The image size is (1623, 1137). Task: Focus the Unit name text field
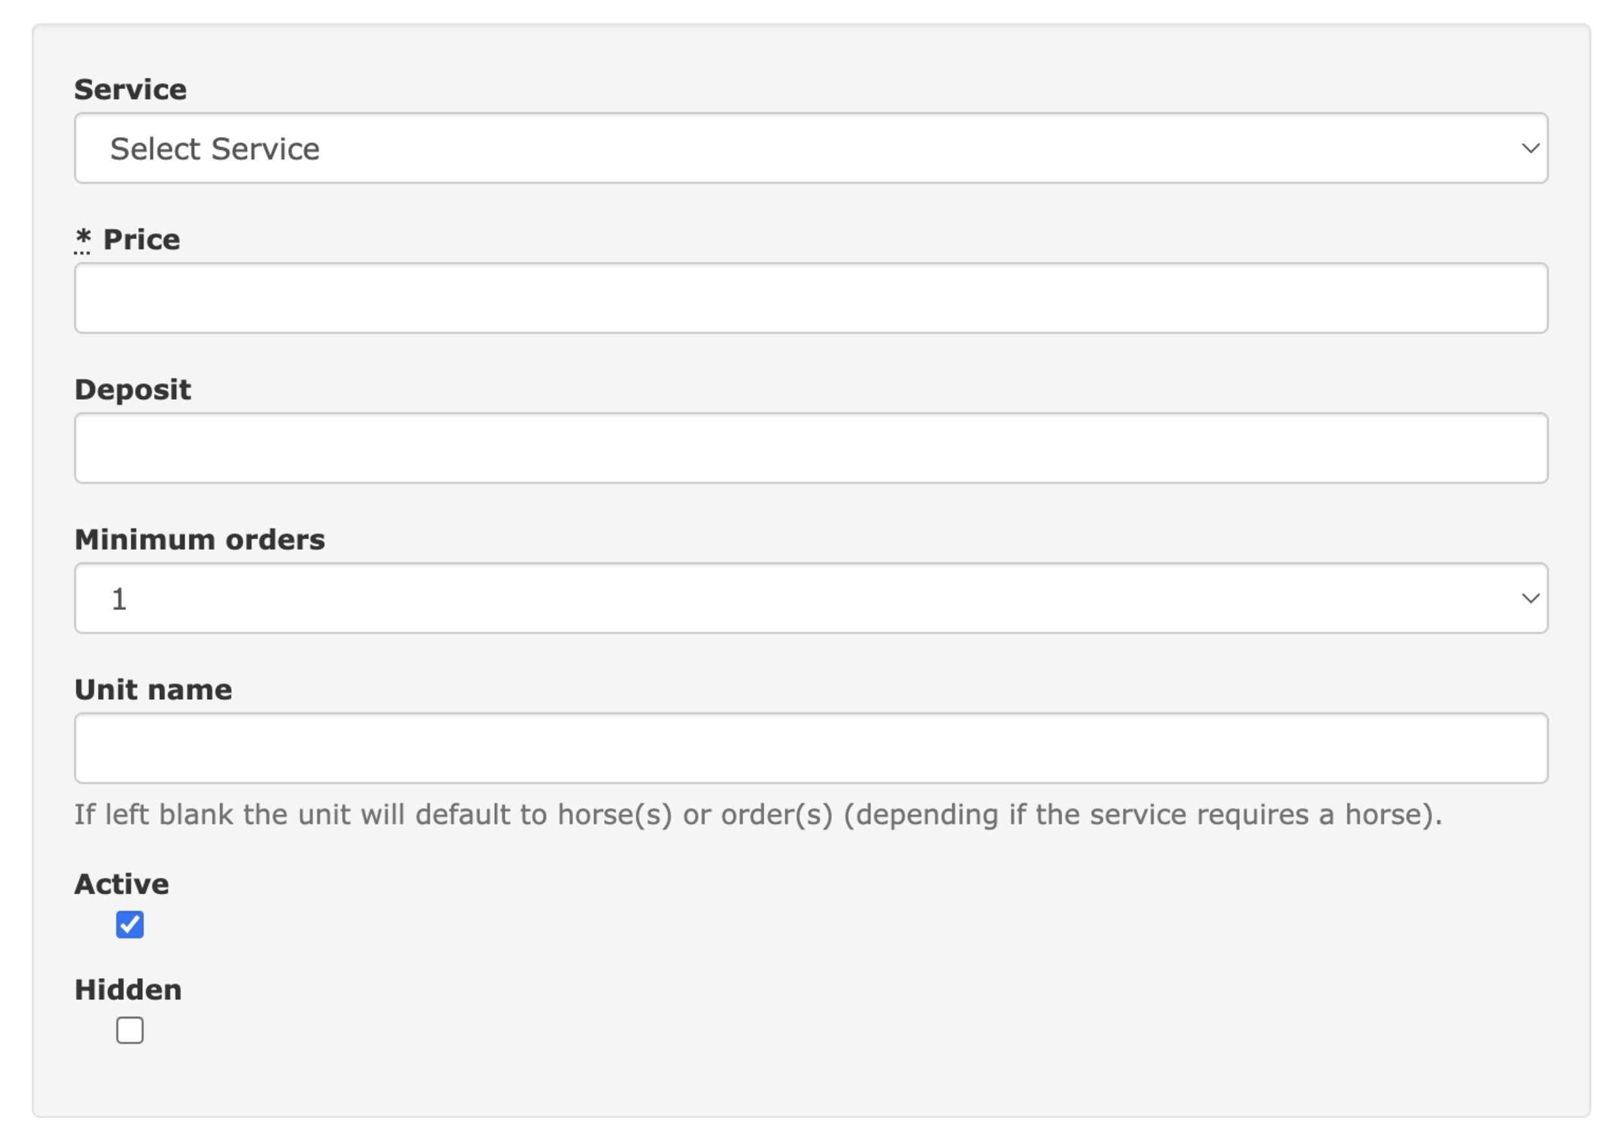(811, 747)
